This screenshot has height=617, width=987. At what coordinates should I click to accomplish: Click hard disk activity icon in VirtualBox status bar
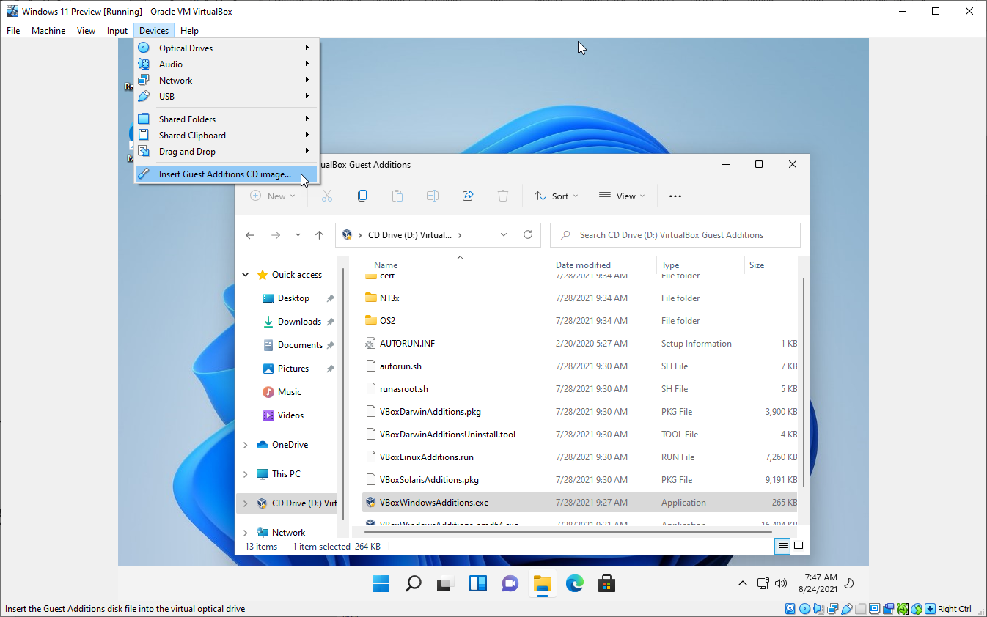(x=790, y=608)
